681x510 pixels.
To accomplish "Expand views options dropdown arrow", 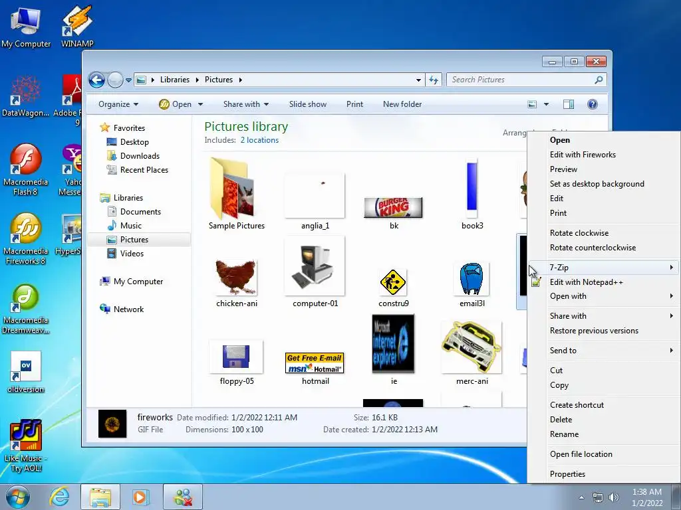I will (546, 104).
